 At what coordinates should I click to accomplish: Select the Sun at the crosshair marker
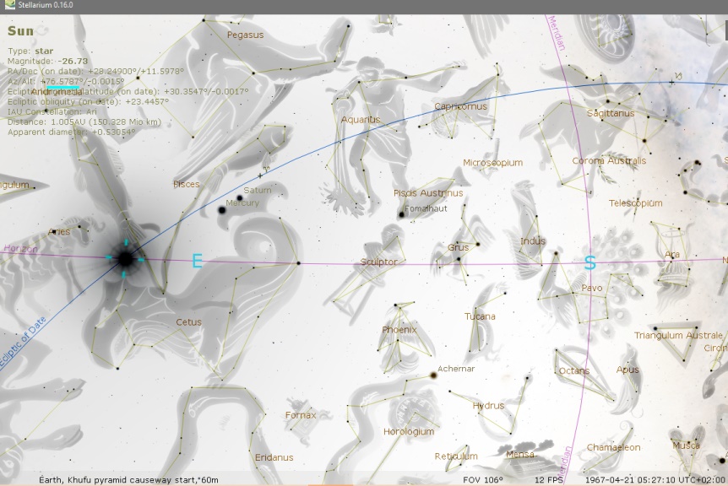(125, 259)
